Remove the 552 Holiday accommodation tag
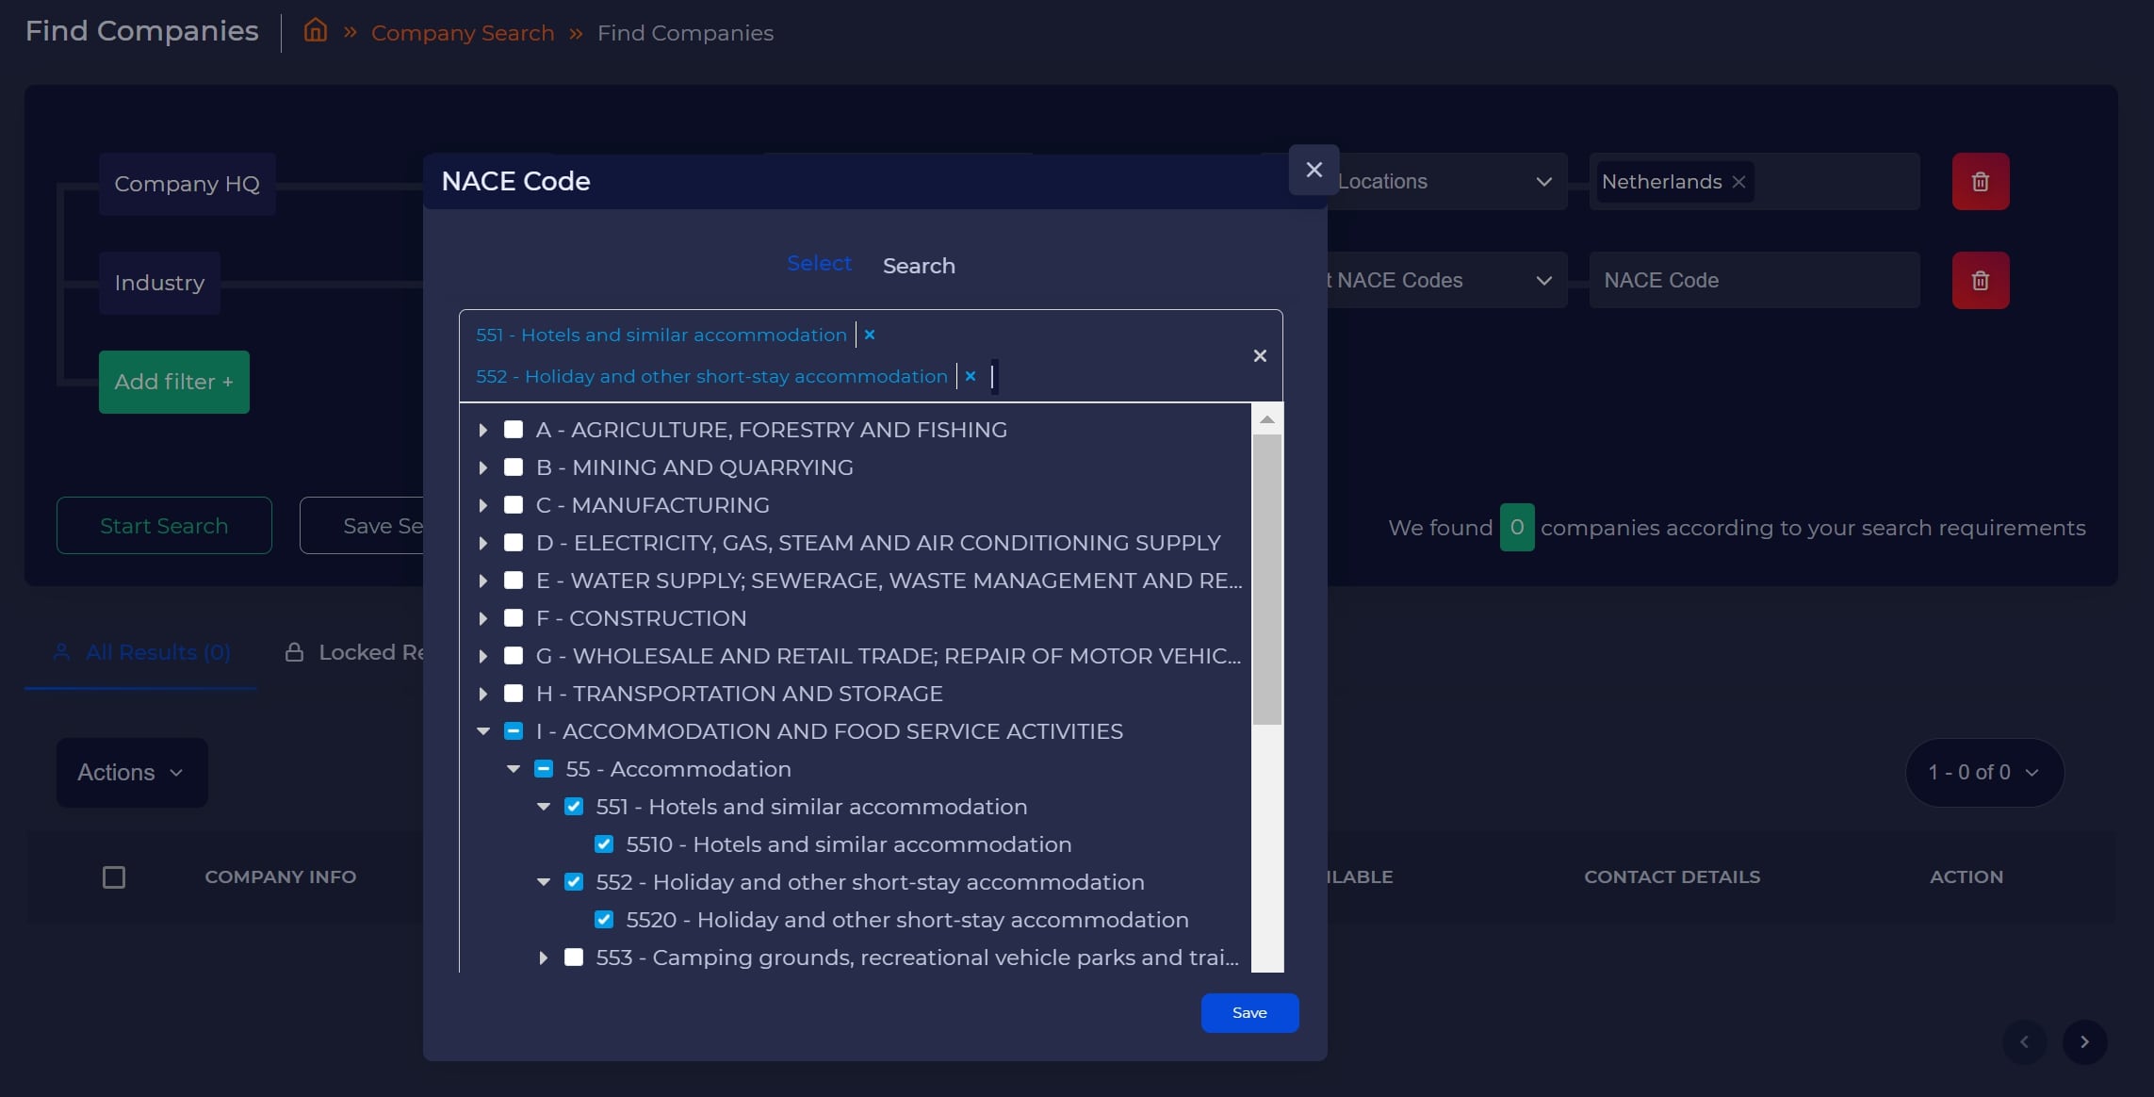This screenshot has height=1097, width=2154. [x=970, y=376]
